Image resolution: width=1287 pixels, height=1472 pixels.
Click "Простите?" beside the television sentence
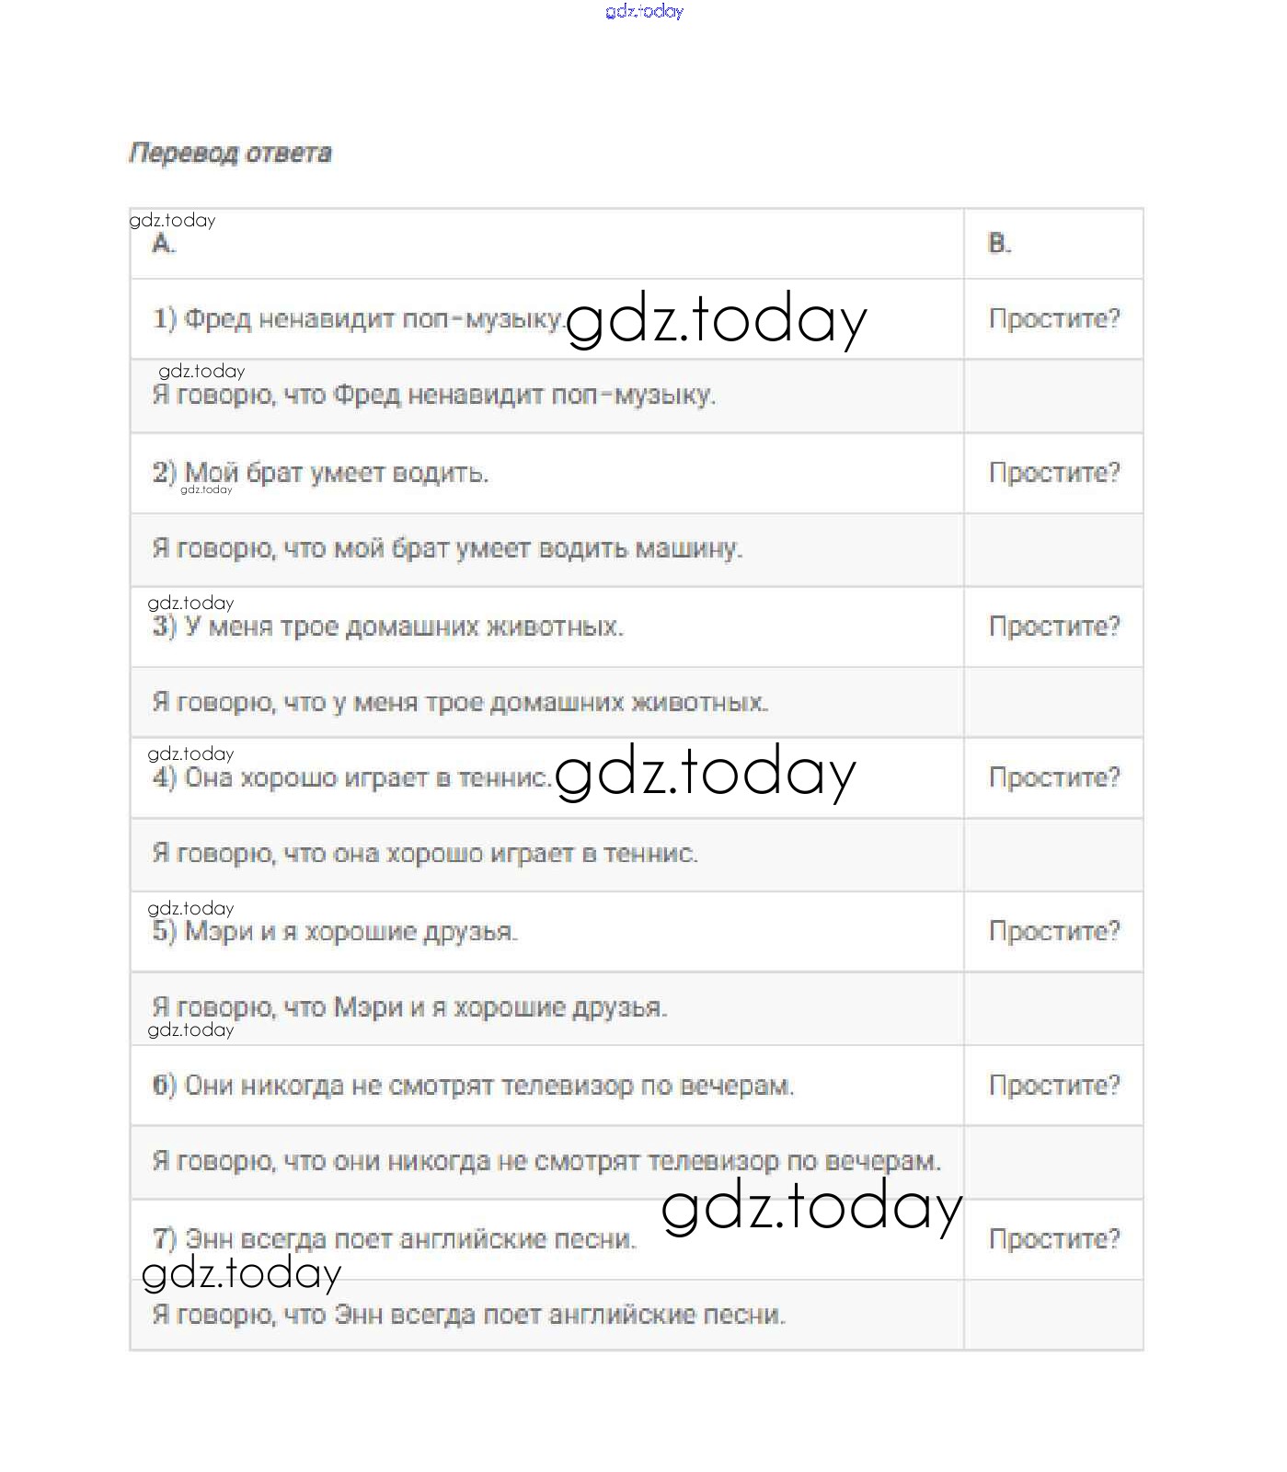[1054, 1086]
